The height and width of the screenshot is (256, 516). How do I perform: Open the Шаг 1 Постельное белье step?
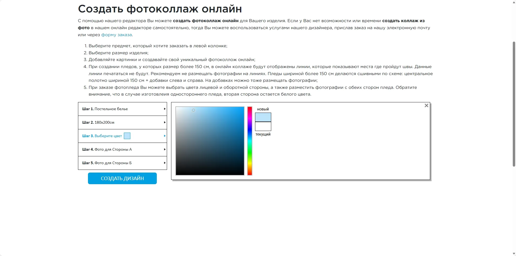[x=123, y=109]
